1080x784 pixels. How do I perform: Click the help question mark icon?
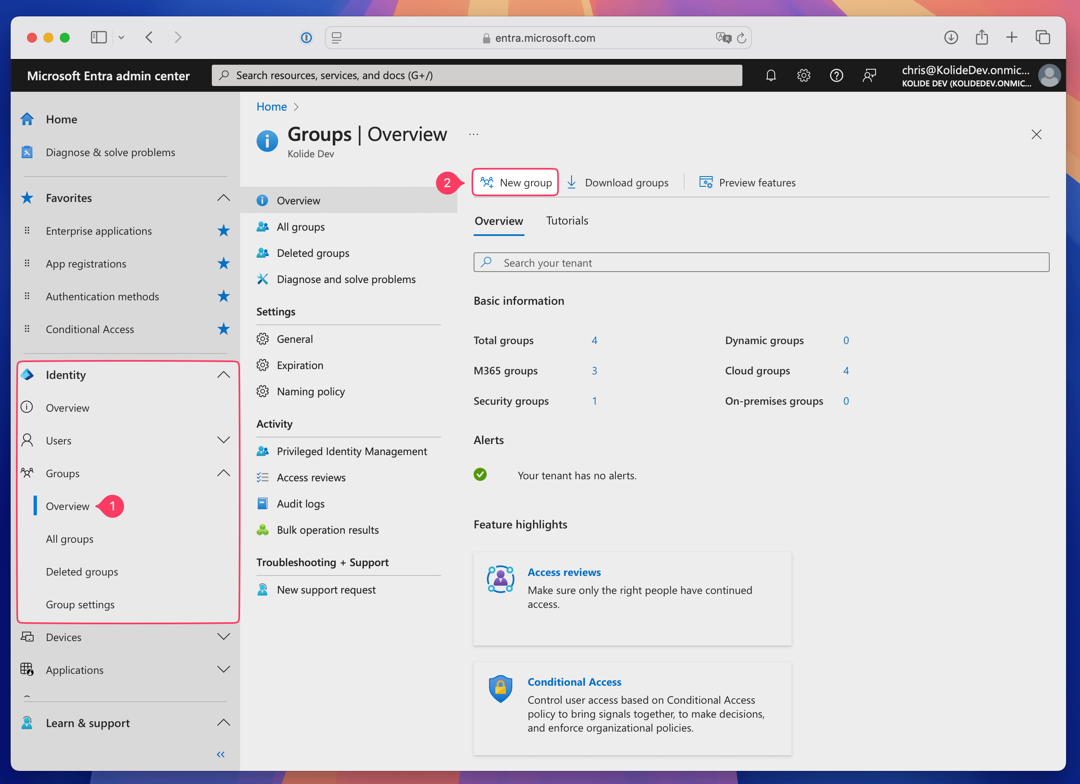[836, 75]
